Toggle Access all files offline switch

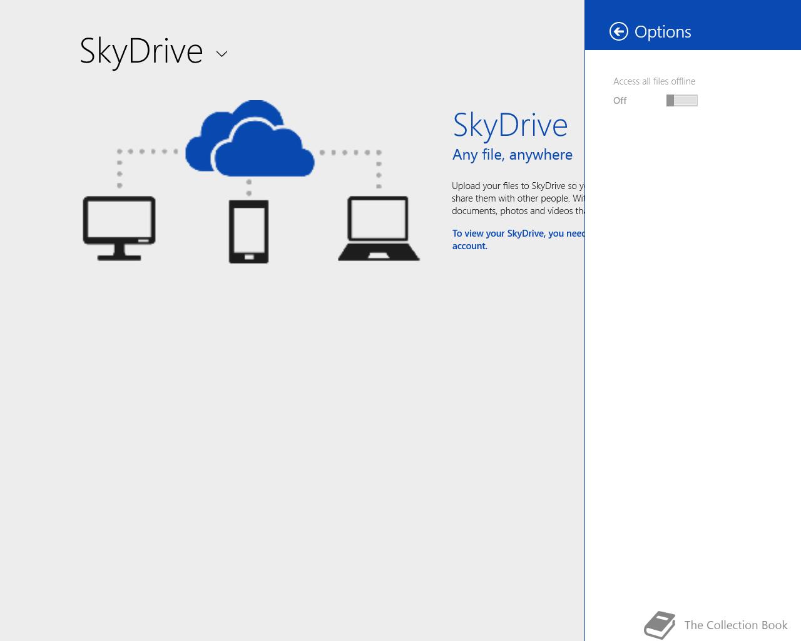(682, 101)
